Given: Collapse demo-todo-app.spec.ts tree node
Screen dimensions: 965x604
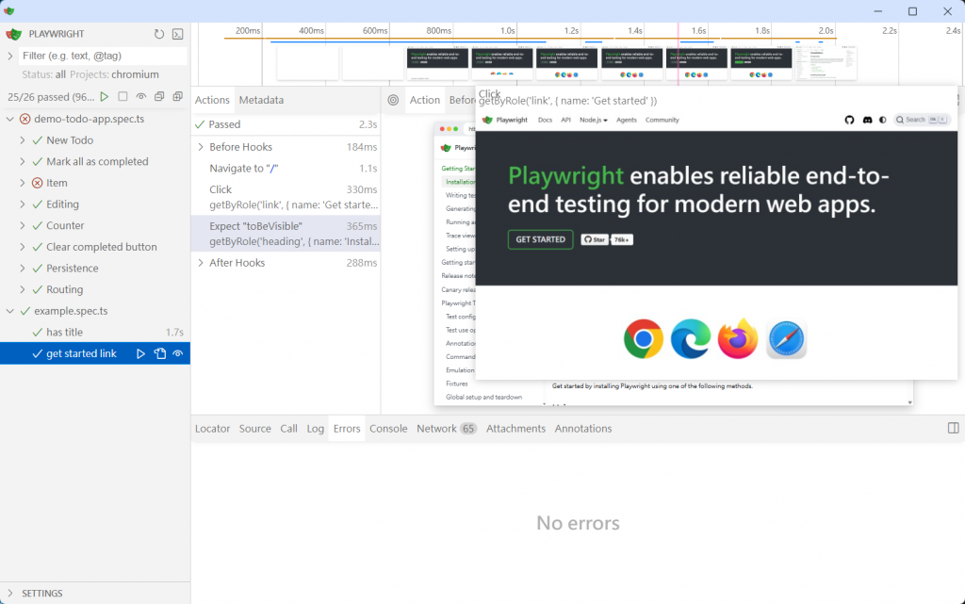Looking at the screenshot, I should coord(9,119).
